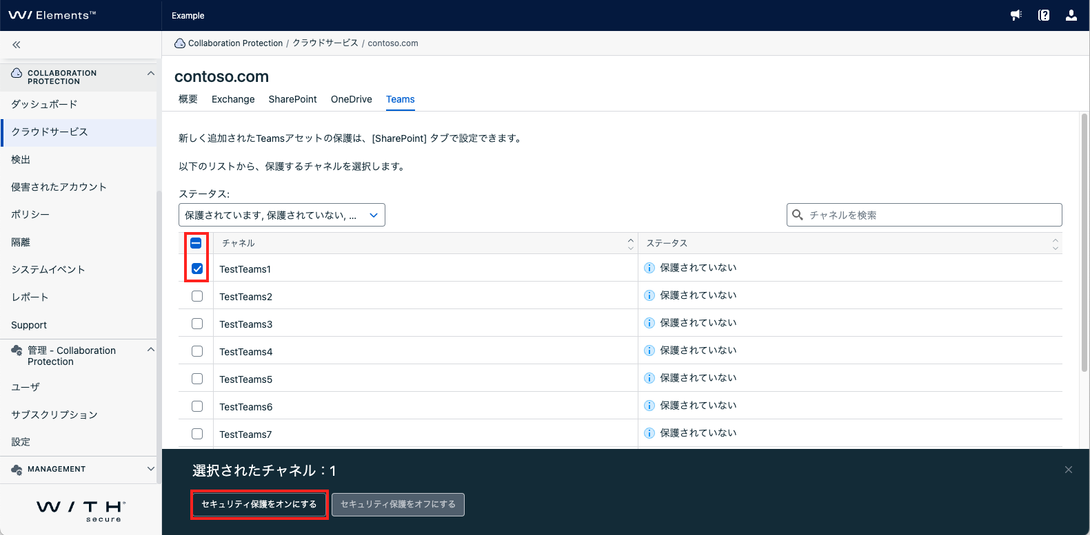Click セキュリティ保護をオフにする button
The height and width of the screenshot is (535, 1090).
coord(398,505)
